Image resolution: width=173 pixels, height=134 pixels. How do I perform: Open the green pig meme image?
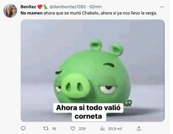[x=92, y=71]
